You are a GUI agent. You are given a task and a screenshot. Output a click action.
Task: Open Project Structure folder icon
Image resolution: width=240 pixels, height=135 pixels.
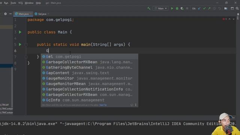(226, 8)
